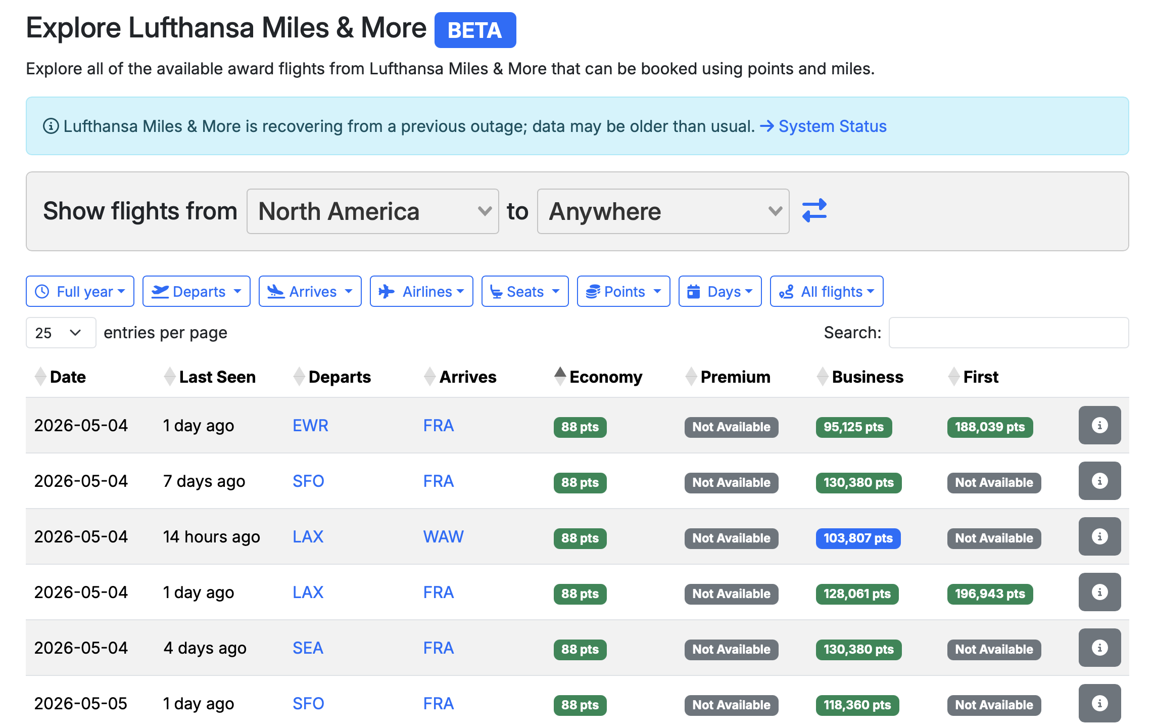Click the '14 hours ago' last seen cell

point(211,536)
